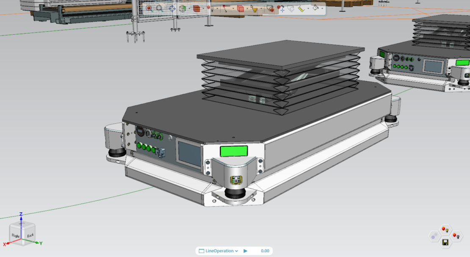Image resolution: width=470 pixels, height=257 pixels.
Task: Select the orange shaded view style cube
Action: [x=196, y=8]
